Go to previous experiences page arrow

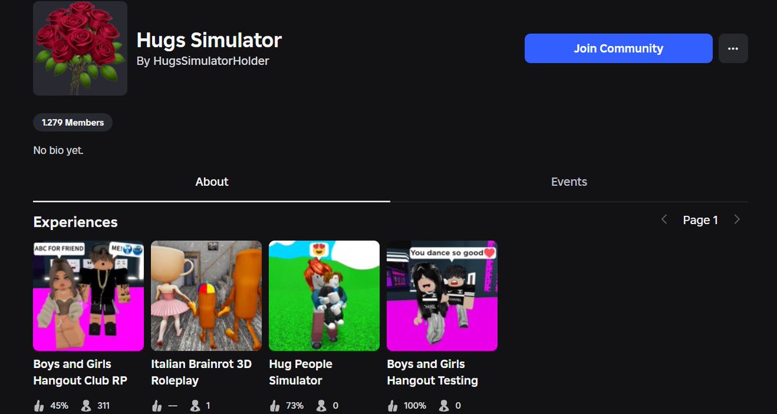[x=664, y=220]
